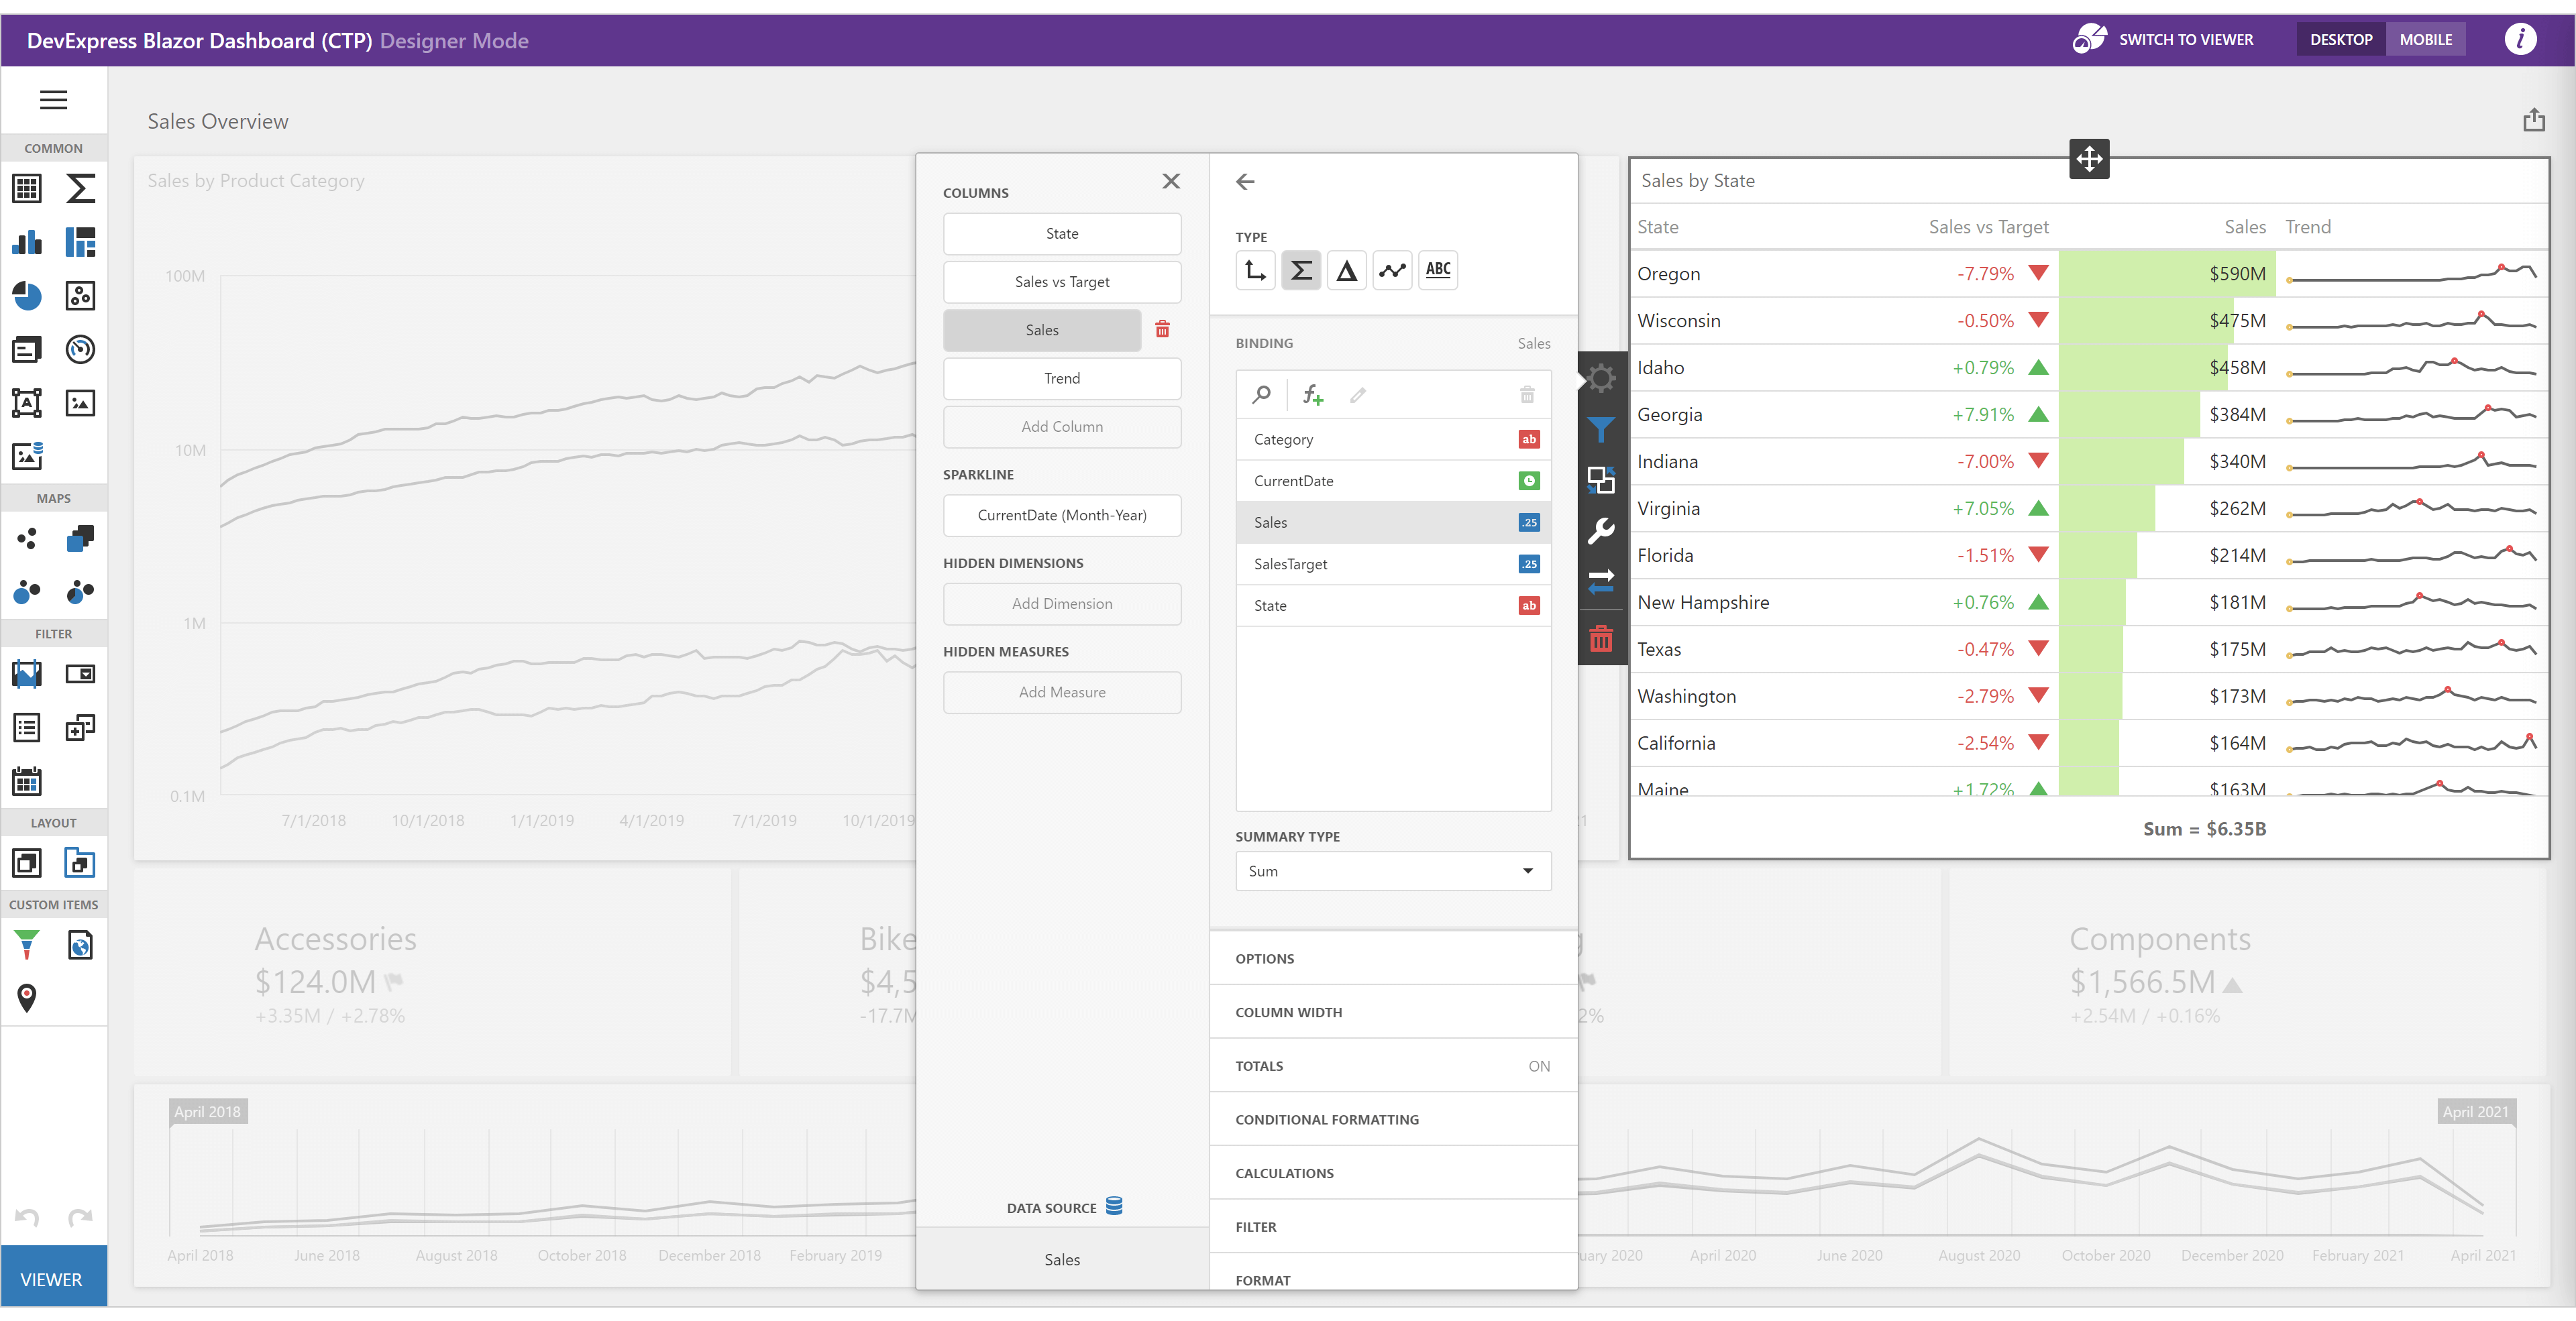The width and height of the screenshot is (2576, 1321).
Task: Select the Grid item from COMMON toolbox
Action: coord(26,188)
